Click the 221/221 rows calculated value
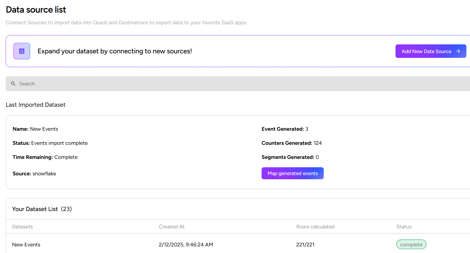 tap(305, 245)
